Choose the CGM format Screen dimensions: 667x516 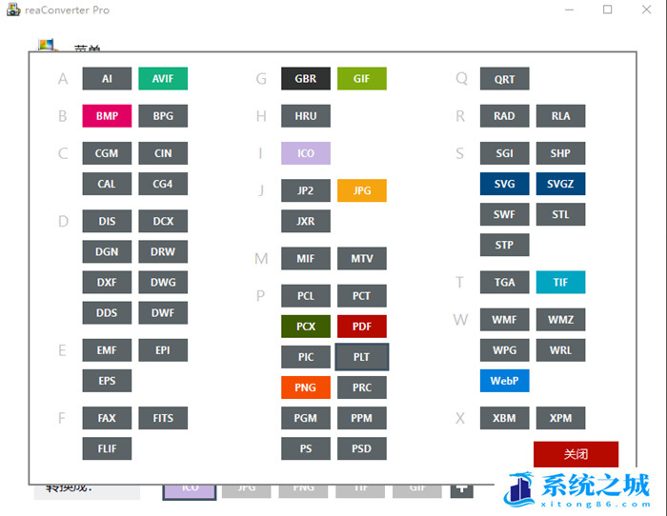click(107, 153)
